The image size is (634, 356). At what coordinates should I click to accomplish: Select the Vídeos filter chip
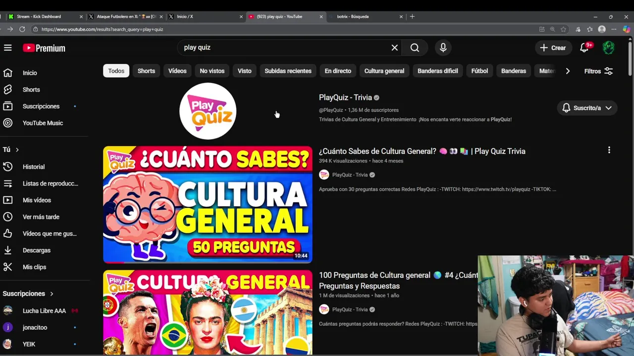pos(177,71)
